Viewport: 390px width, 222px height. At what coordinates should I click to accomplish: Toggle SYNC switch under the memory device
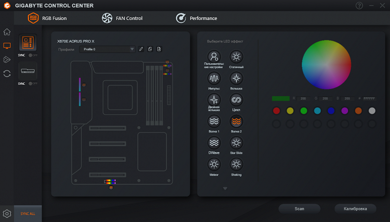[x=33, y=84]
